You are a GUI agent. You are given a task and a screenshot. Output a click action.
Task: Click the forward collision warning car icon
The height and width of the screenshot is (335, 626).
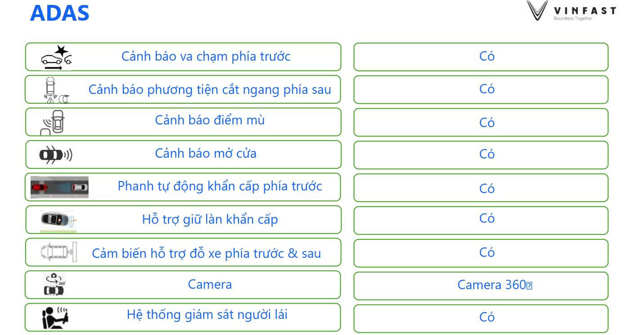coord(56,57)
